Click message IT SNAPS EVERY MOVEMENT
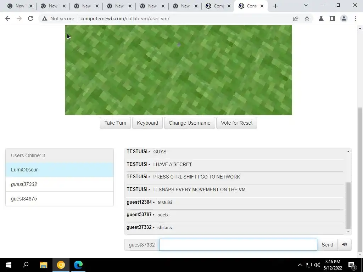Image resolution: width=363 pixels, height=272 pixels. (199, 190)
